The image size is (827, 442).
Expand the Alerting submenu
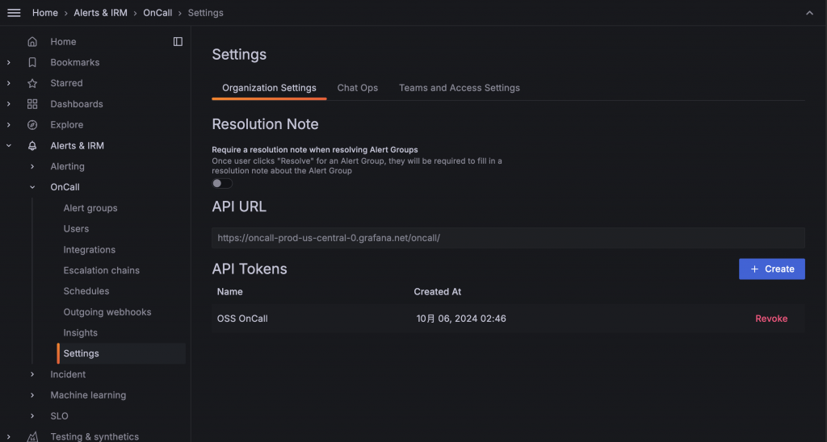[x=32, y=167]
